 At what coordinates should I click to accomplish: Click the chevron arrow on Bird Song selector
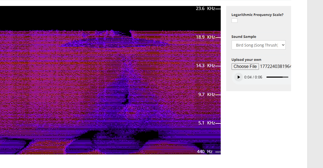coord(283,45)
